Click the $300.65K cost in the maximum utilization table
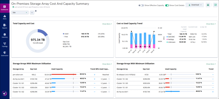 [34, 87]
